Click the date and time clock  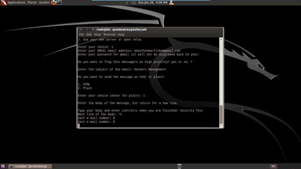[152, 2]
